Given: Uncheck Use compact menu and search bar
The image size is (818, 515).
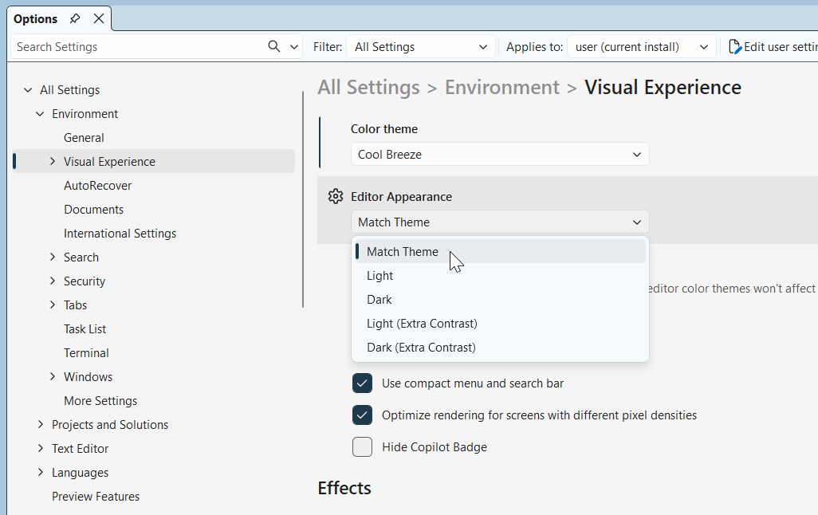Looking at the screenshot, I should tap(362, 383).
